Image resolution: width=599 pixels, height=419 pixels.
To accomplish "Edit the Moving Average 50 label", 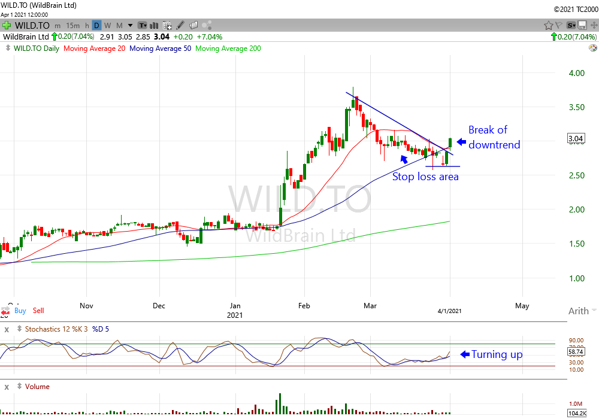I will tap(160, 48).
